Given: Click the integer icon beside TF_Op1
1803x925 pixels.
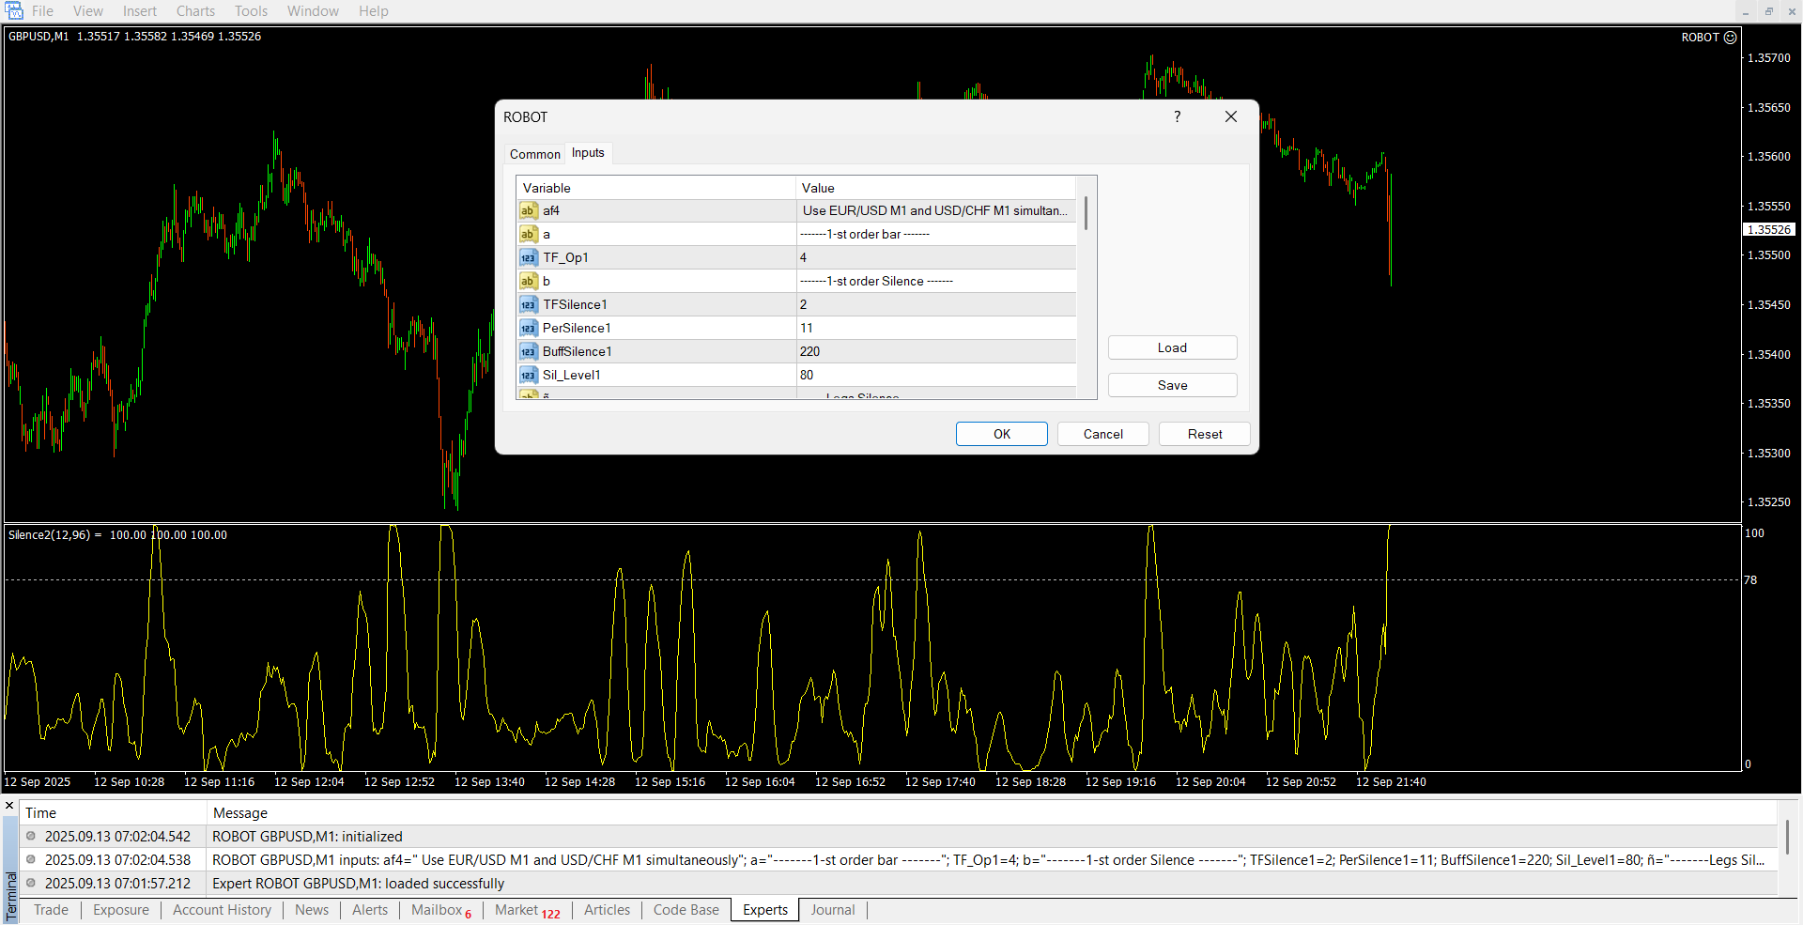Looking at the screenshot, I should pos(529,258).
